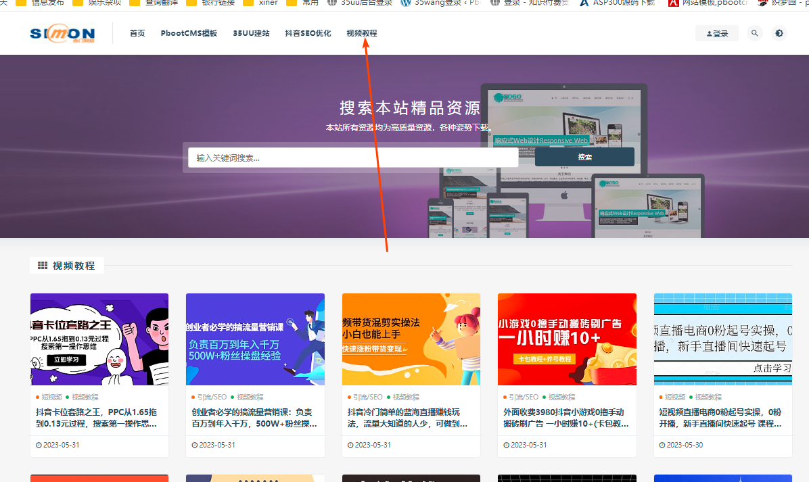Open the 抖音SEO优化 menu item
The height and width of the screenshot is (482, 809).
[x=308, y=33]
